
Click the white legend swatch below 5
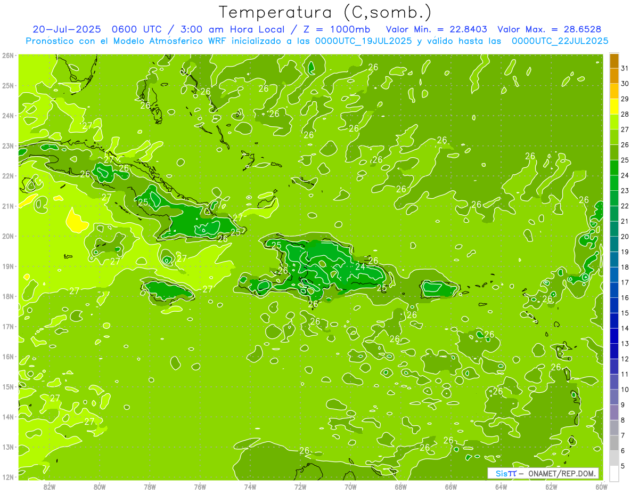(x=614, y=473)
